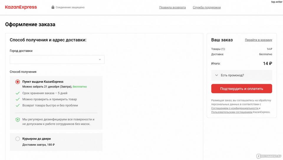
Task: Click checkmark beside try-on item line
Action: pyautogui.click(x=18, y=99)
